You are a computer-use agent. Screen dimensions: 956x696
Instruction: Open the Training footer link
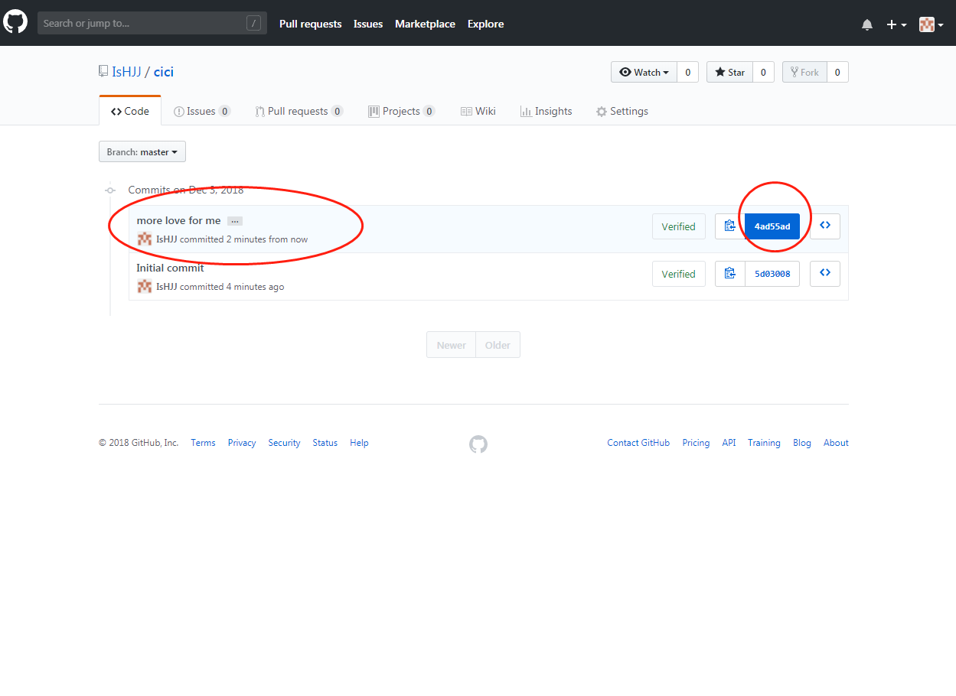click(764, 443)
